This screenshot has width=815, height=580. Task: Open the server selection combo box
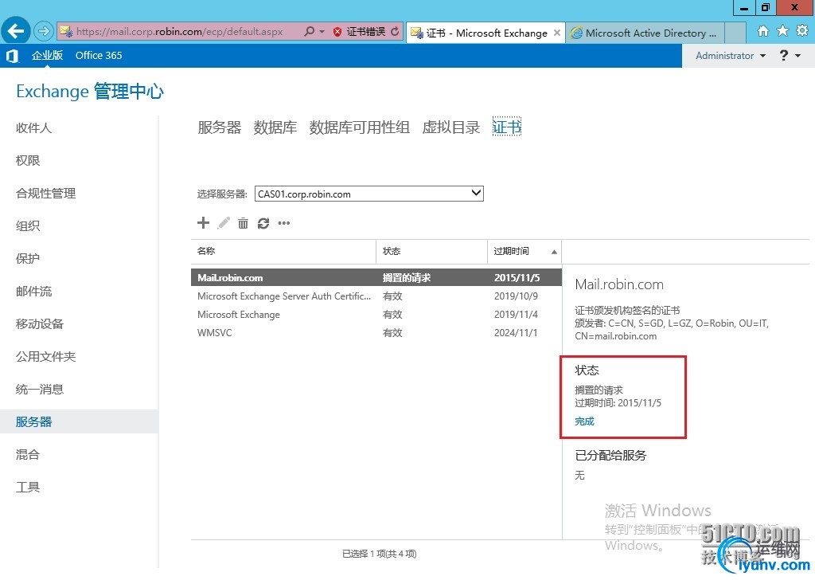click(x=369, y=194)
